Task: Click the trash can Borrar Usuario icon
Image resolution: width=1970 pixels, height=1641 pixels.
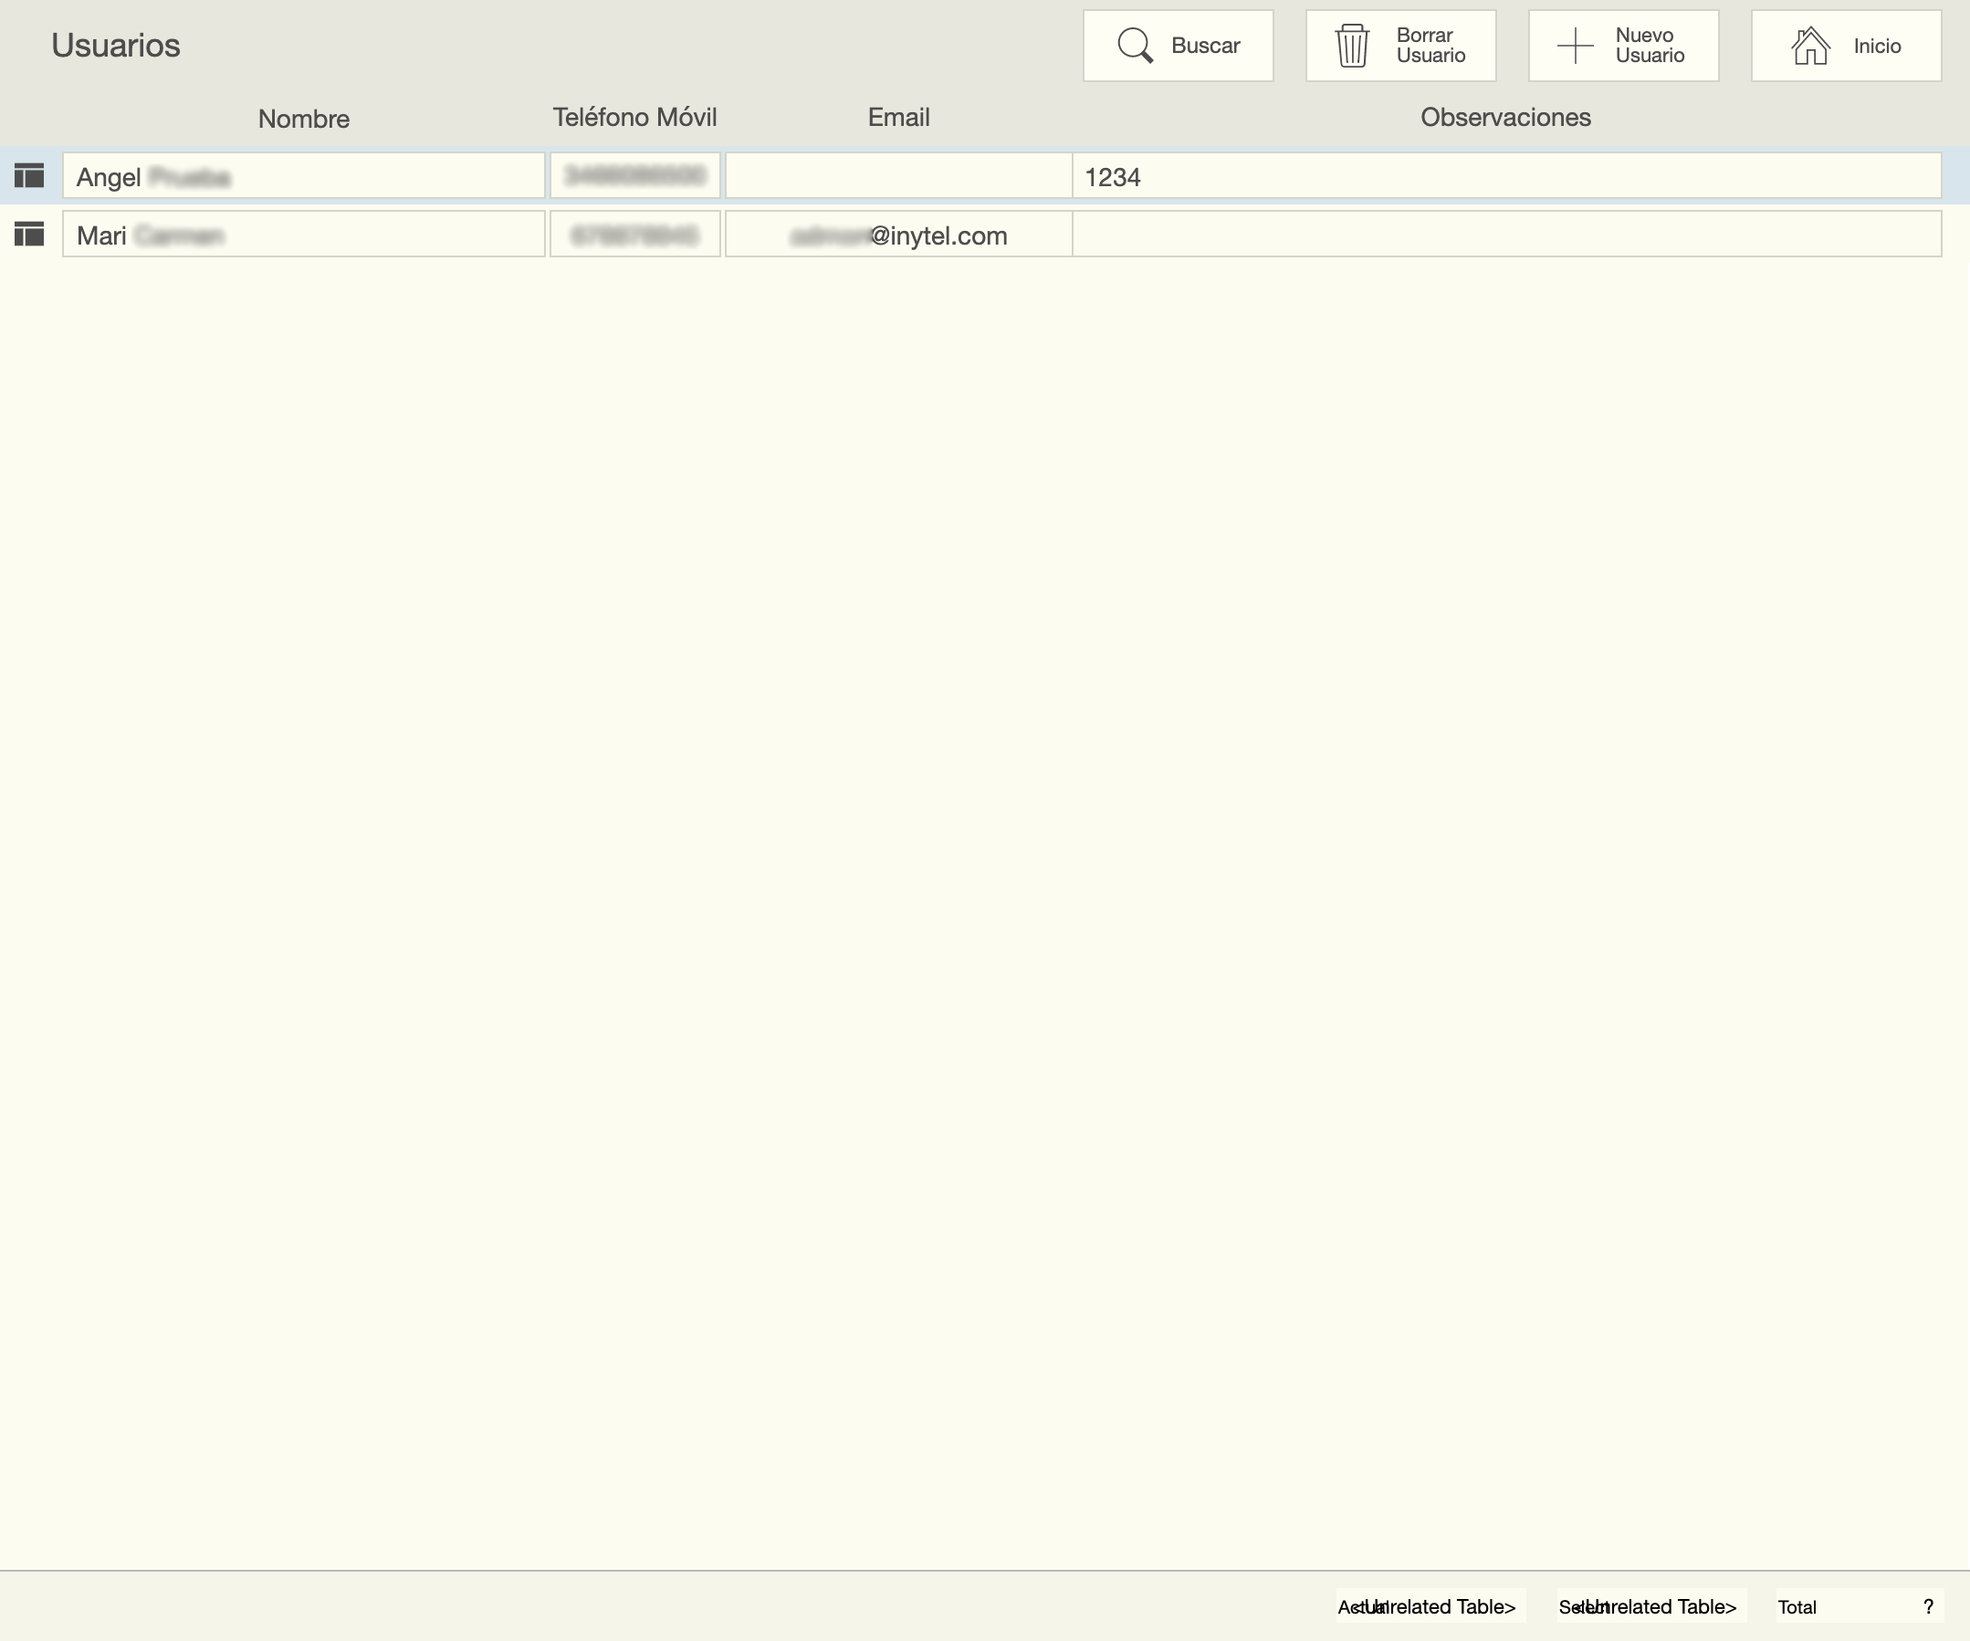Action: pos(1352,46)
